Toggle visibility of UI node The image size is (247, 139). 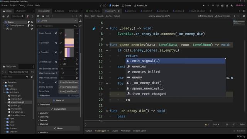click(32, 29)
